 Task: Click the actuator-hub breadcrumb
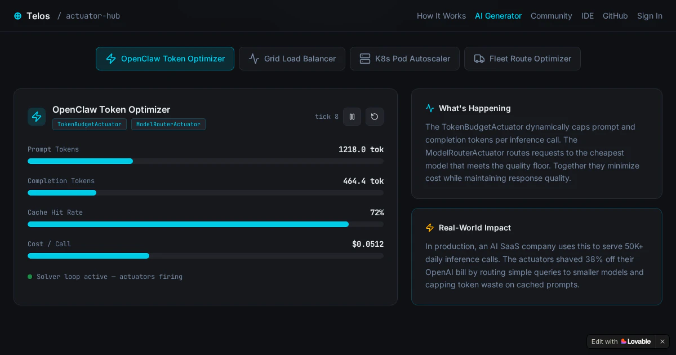(93, 16)
